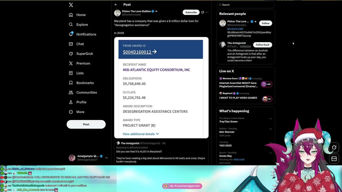Open prime award ID S004D160012 link
The image size is (342, 192).
(140, 52)
